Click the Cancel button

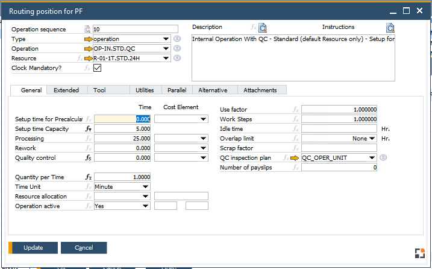[x=84, y=248]
